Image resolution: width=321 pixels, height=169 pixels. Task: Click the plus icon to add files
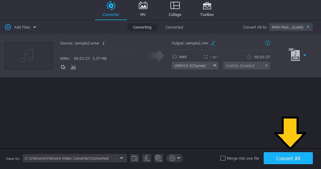[x=8, y=27]
